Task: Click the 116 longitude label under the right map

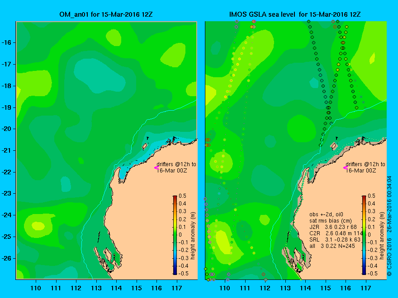Action: (x=346, y=288)
